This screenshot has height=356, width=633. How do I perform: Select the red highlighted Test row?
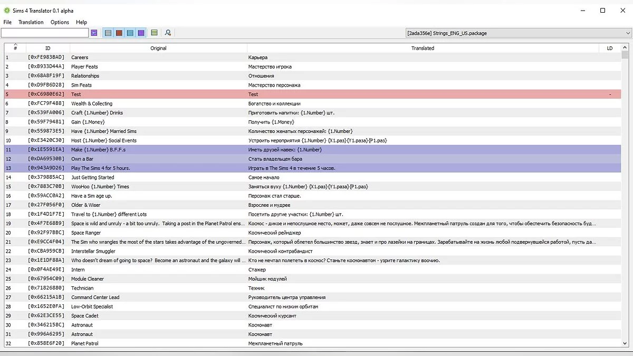coord(158,94)
